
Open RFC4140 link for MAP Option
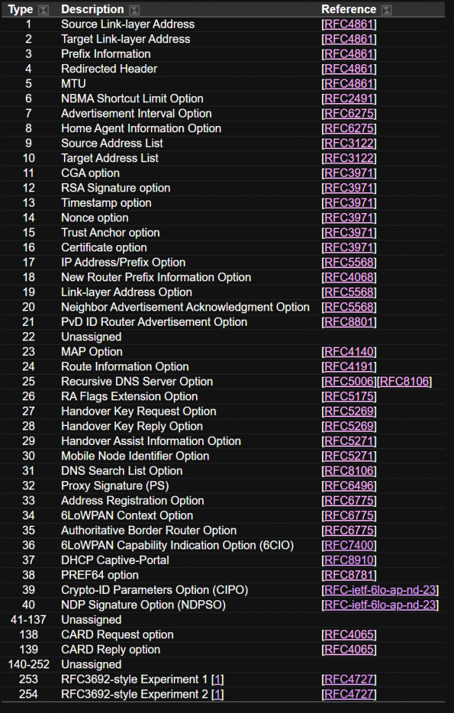349,352
